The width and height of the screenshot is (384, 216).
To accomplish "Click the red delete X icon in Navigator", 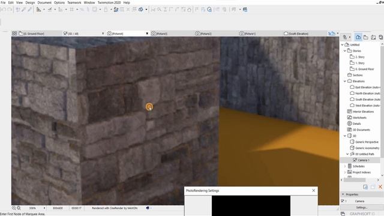I will click(x=380, y=187).
